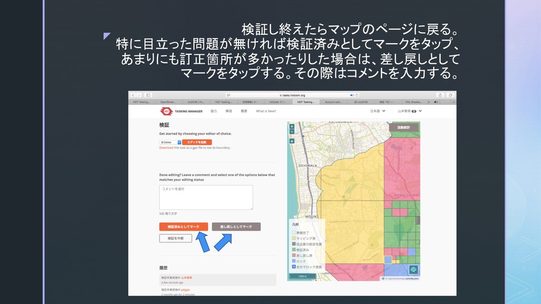This screenshot has height=304, width=541.
Task: Open the Safari share icon
Action: coord(440,95)
